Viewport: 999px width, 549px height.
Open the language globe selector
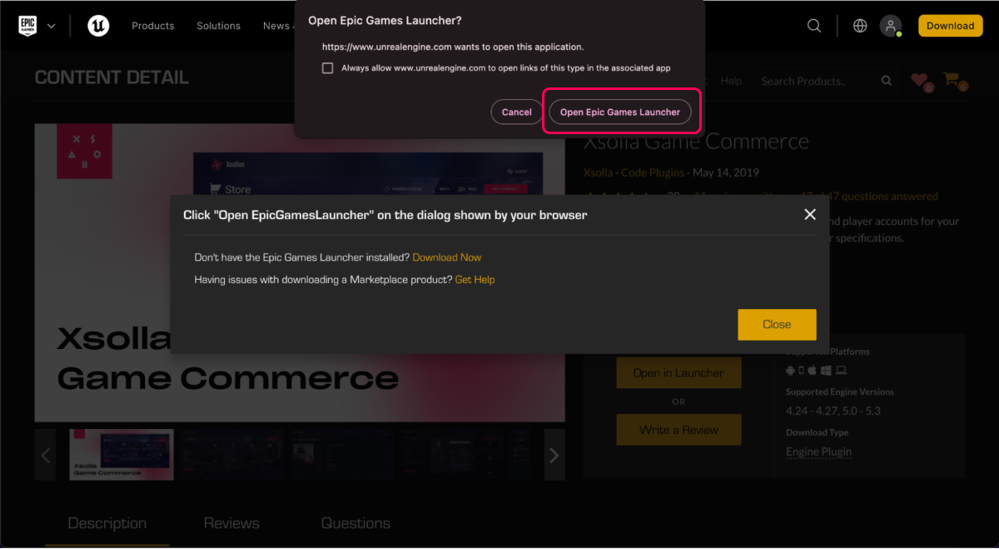860,26
